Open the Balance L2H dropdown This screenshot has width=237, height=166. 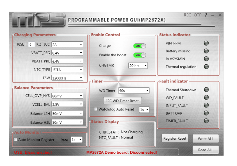point(67,113)
